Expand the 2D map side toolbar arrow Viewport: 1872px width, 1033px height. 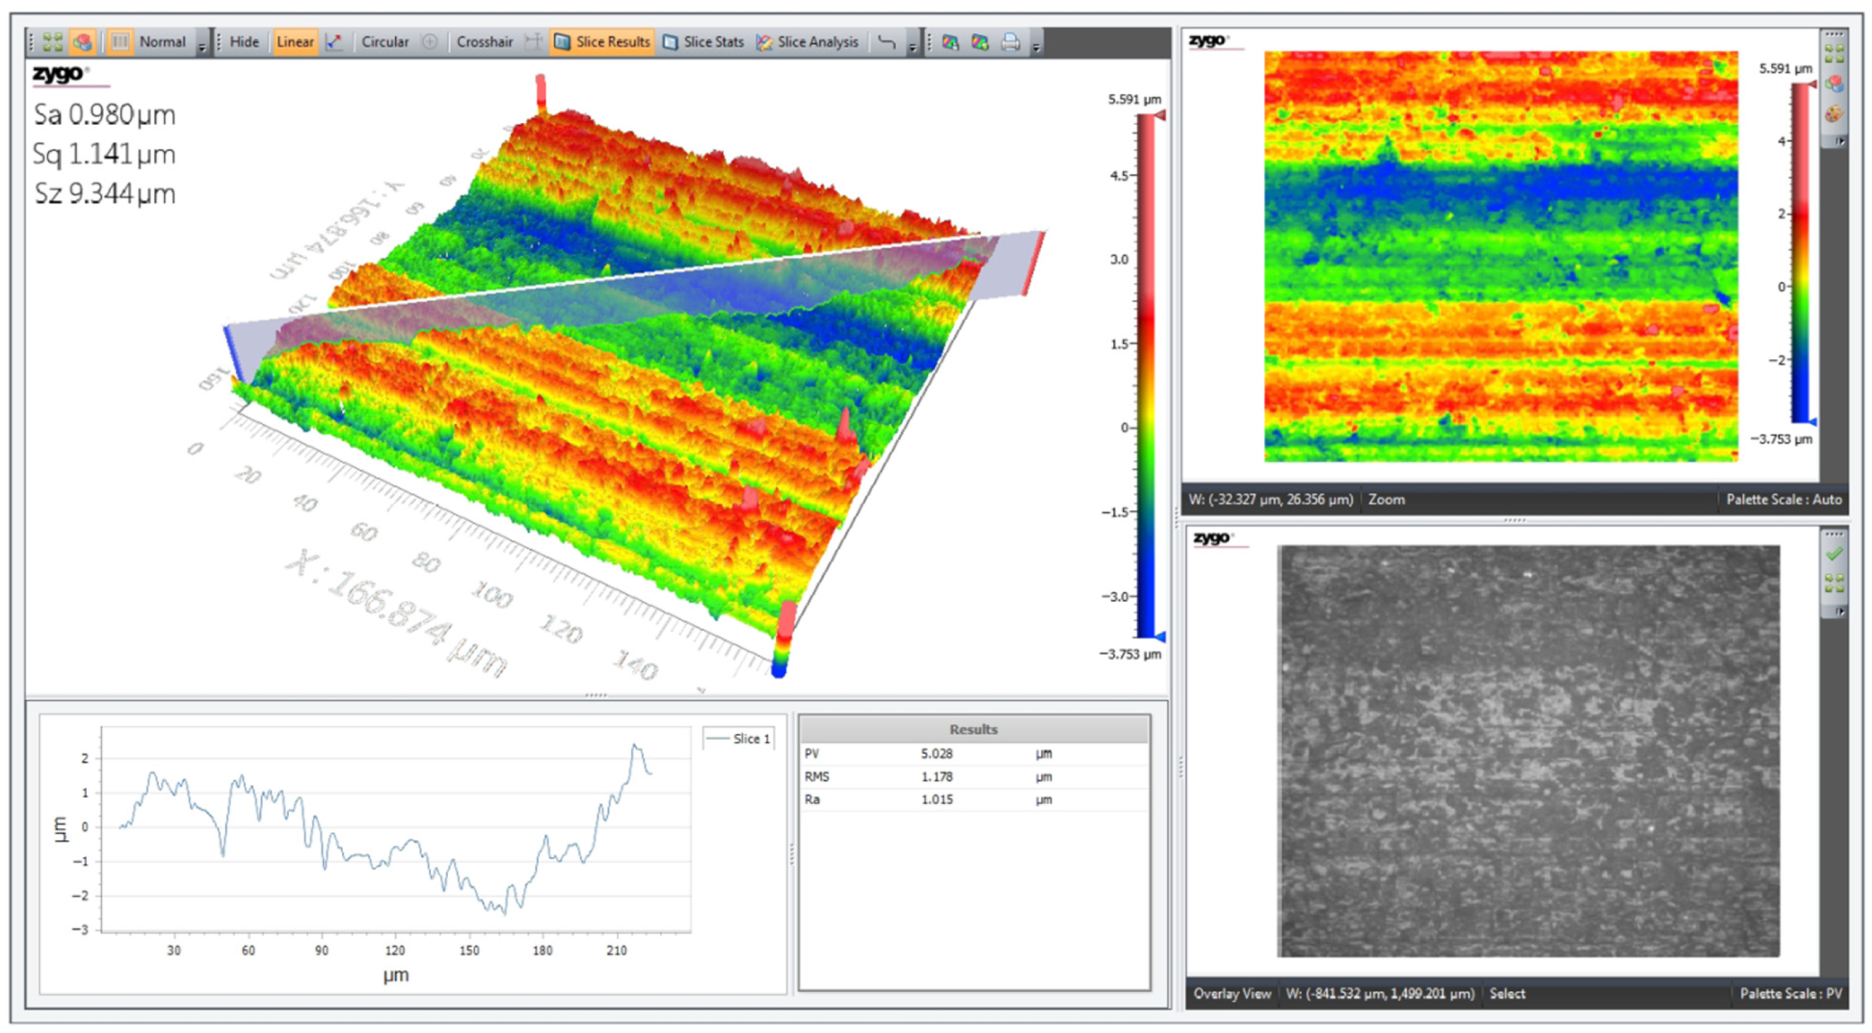pos(1839,141)
